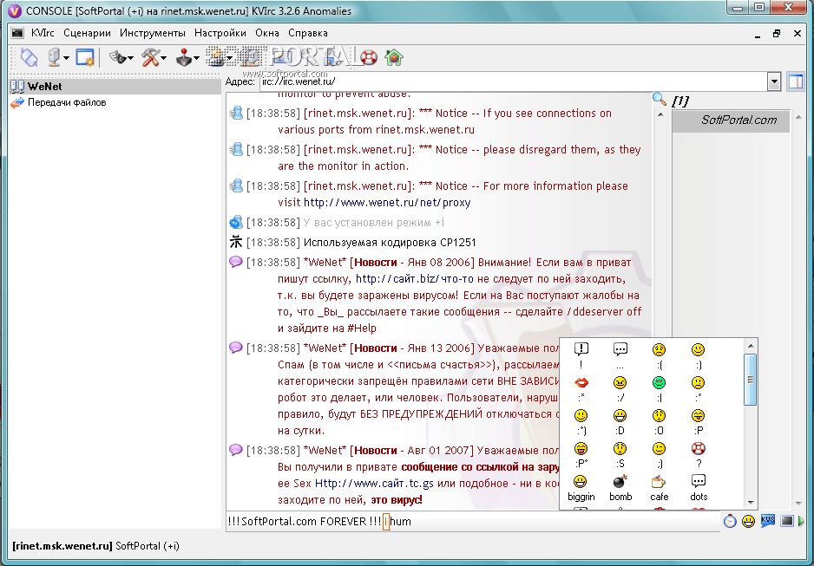
Task: Insert the green ':|' emoticon
Action: 659,388
